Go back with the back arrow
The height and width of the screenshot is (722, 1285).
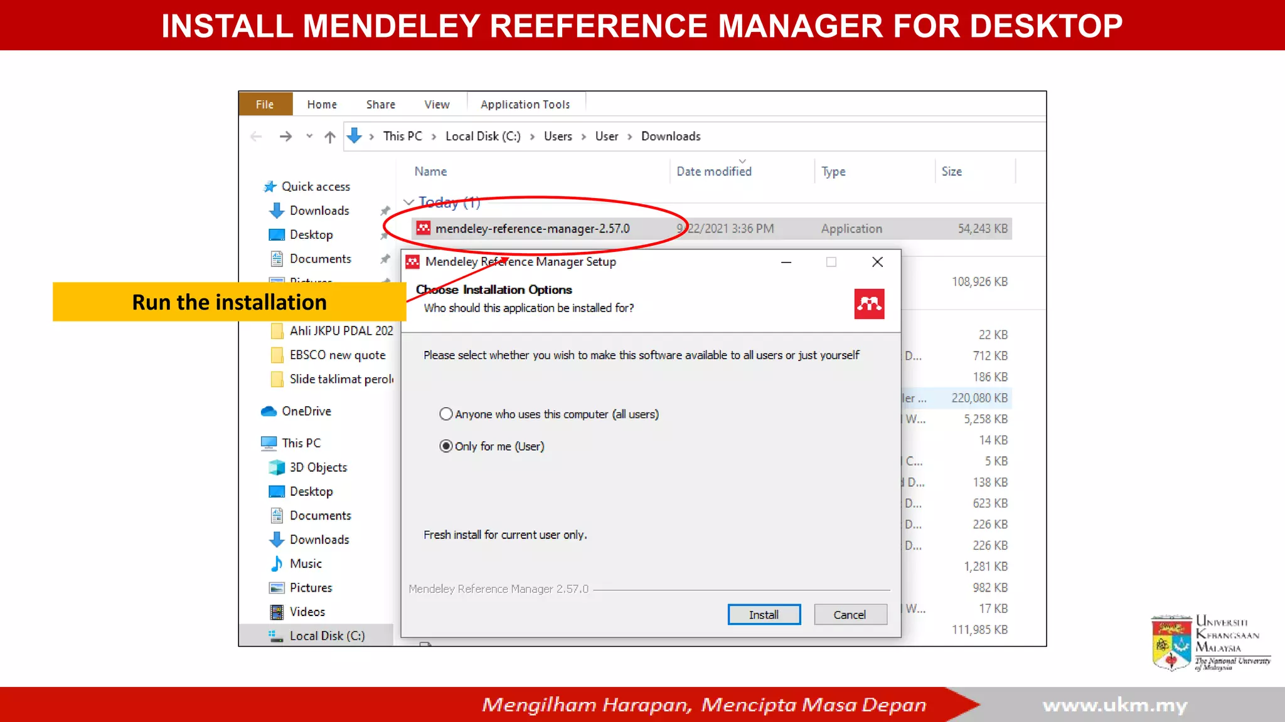point(256,137)
